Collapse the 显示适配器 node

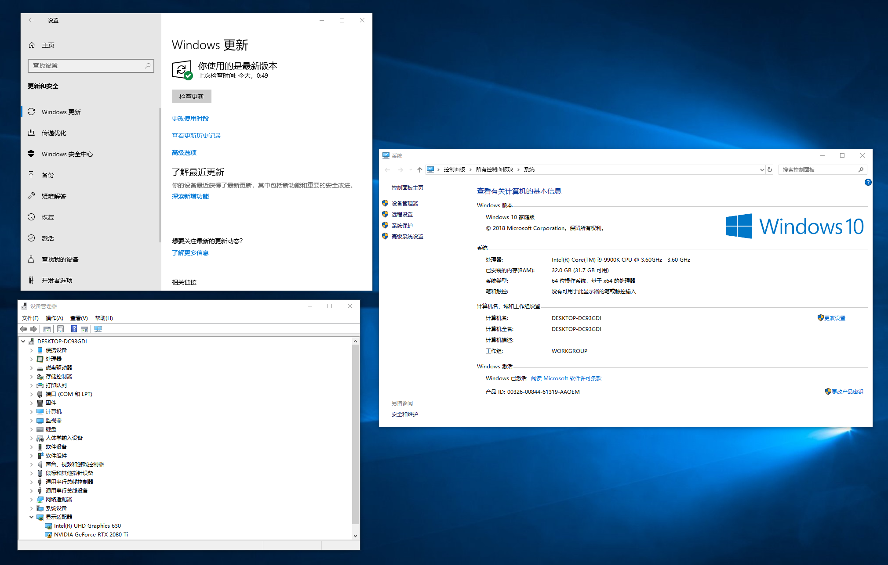tap(32, 517)
